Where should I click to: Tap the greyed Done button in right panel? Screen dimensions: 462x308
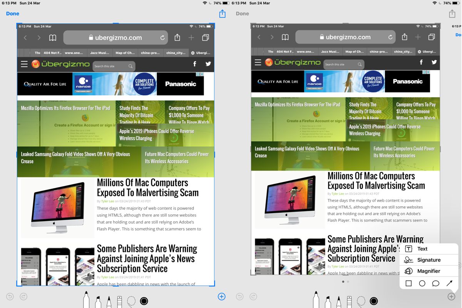242,13
